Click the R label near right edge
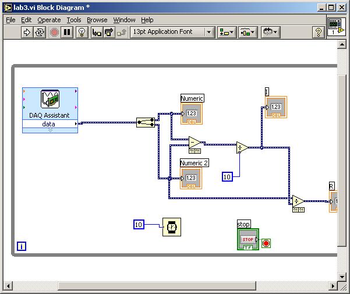This screenshot has width=350, height=294. click(332, 186)
